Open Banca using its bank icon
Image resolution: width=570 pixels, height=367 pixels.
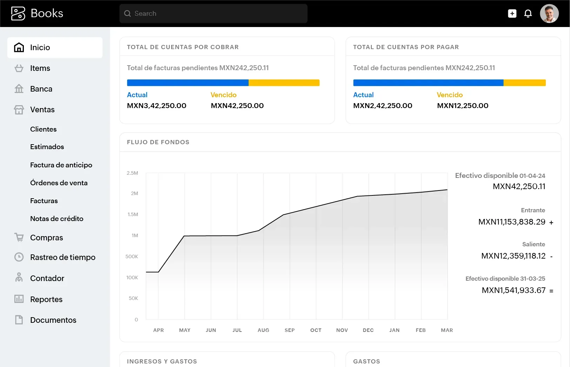(x=19, y=89)
